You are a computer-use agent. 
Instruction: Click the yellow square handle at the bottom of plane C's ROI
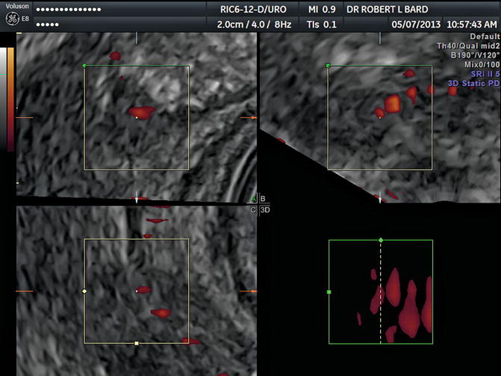(x=136, y=343)
